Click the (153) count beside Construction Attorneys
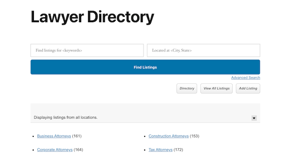 [195, 136]
